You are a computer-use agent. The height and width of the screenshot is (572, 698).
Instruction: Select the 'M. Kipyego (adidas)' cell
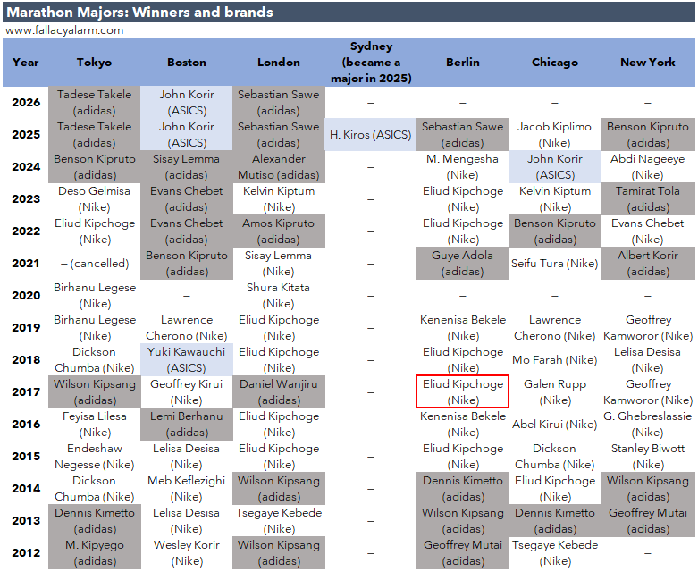pyautogui.click(x=95, y=553)
